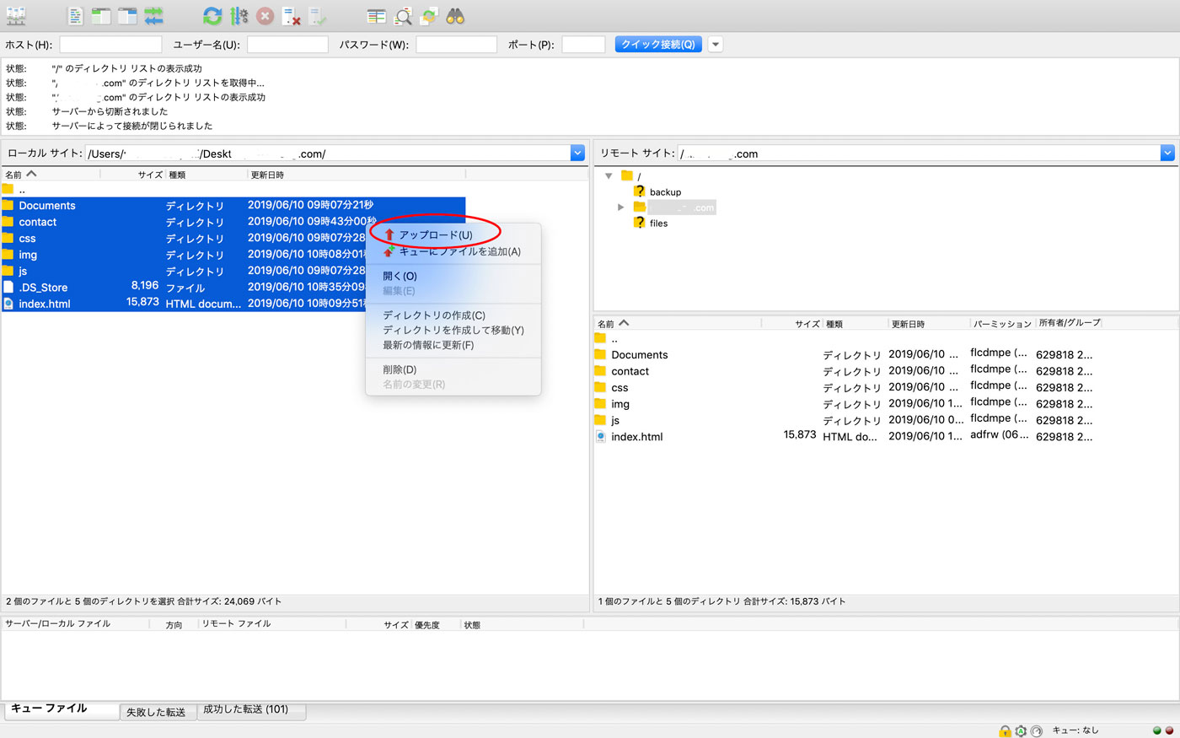
Task: Click the red Cancel operation icon
Action: point(265,16)
